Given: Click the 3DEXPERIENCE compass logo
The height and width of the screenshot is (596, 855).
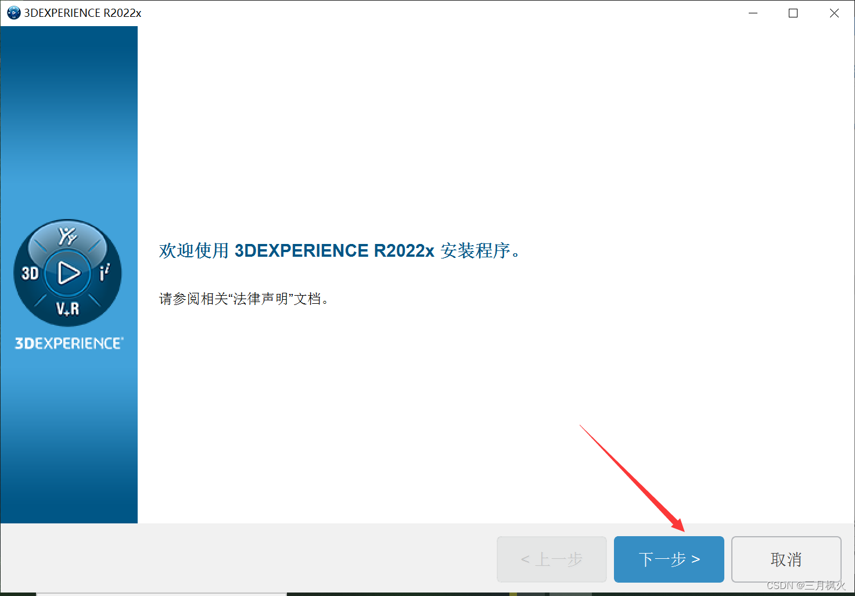Looking at the screenshot, I should tap(68, 272).
